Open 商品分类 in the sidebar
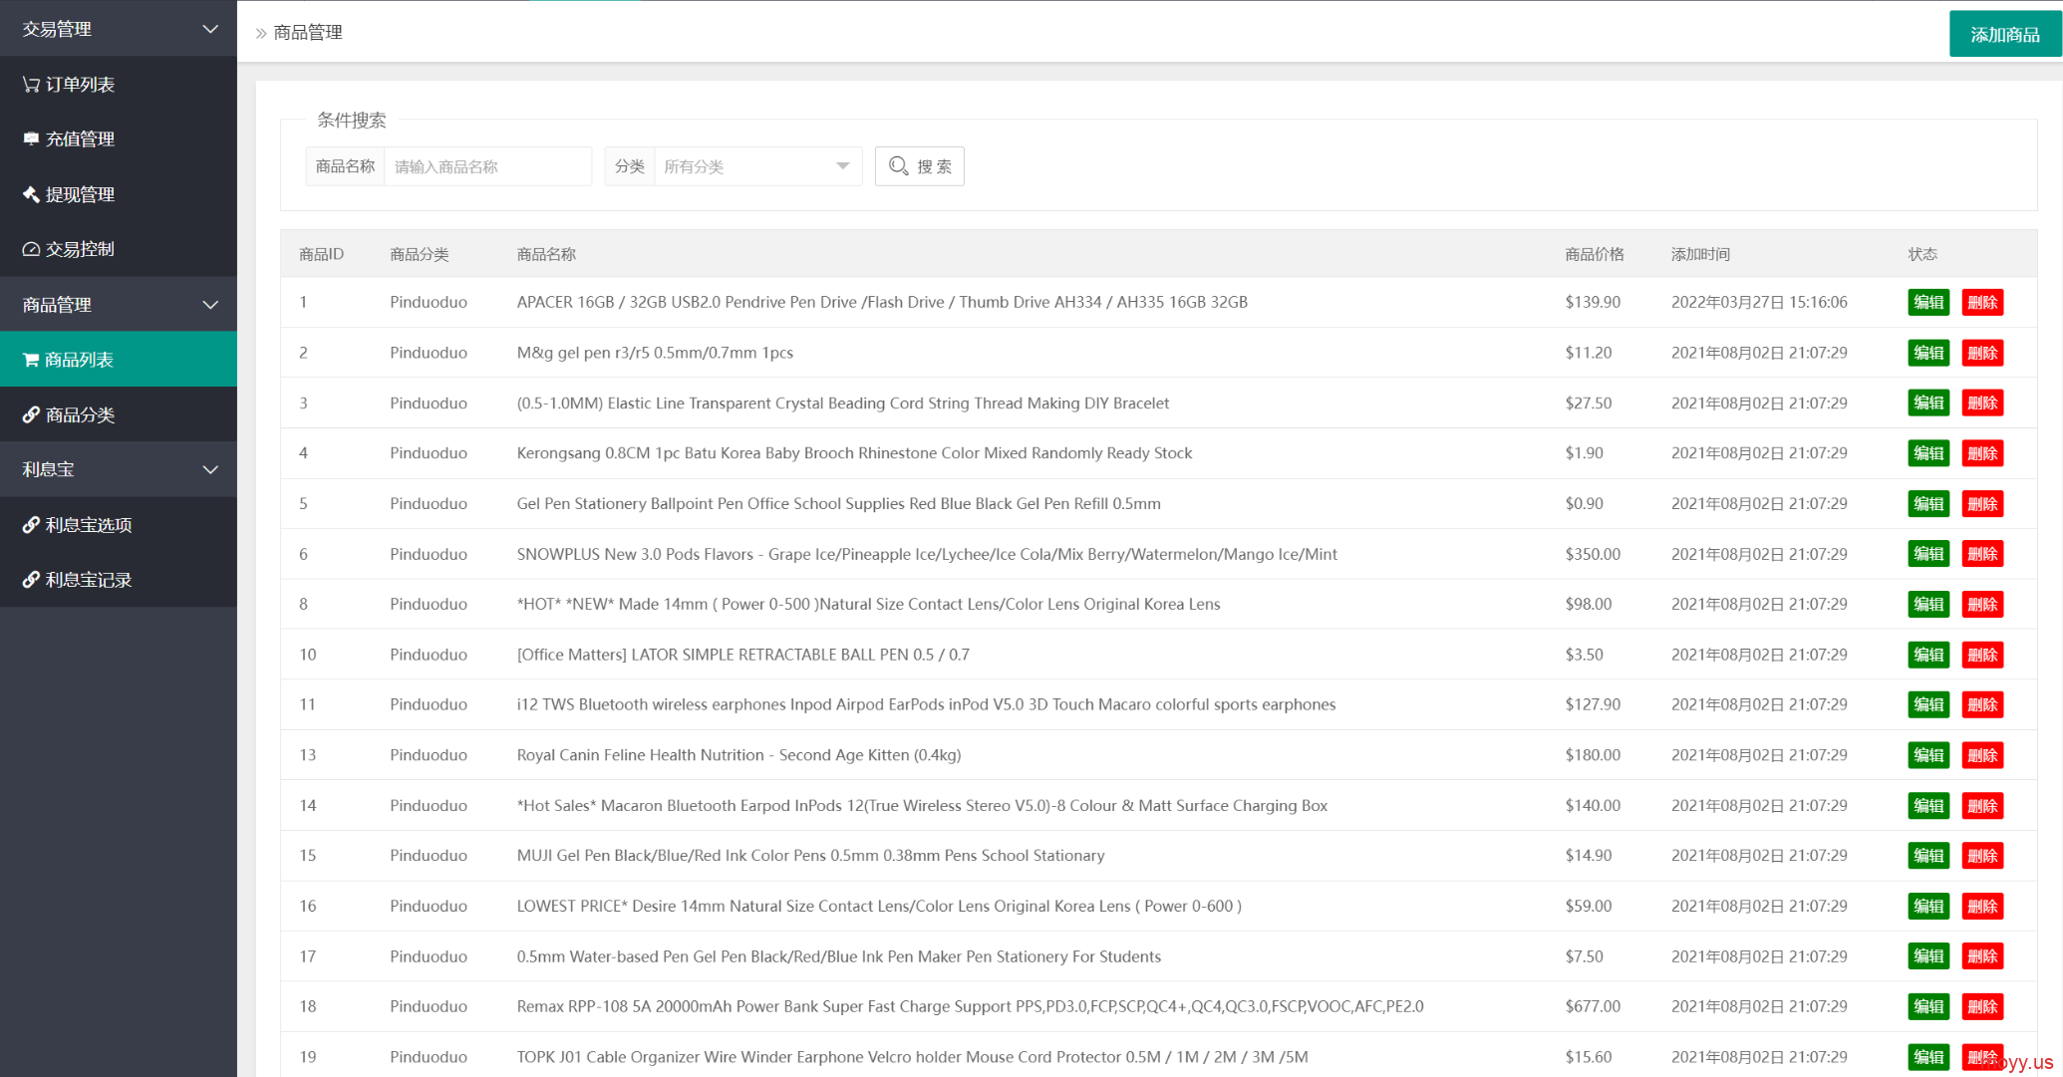The image size is (2063, 1077). click(x=118, y=414)
